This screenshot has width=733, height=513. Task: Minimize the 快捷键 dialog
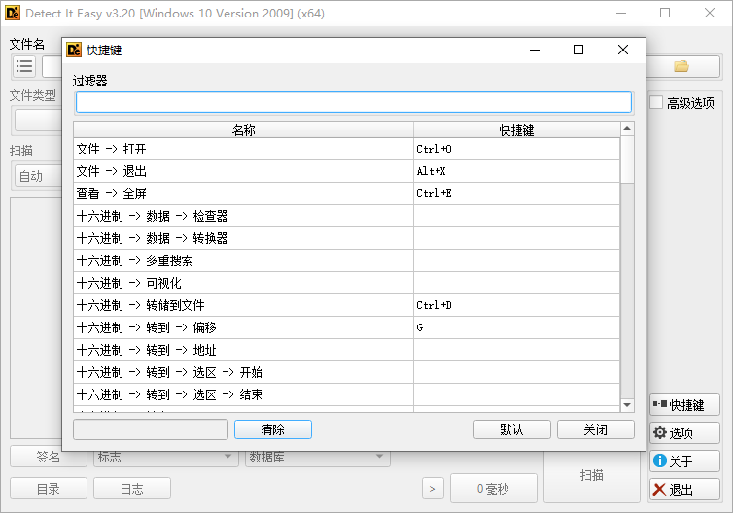point(535,50)
